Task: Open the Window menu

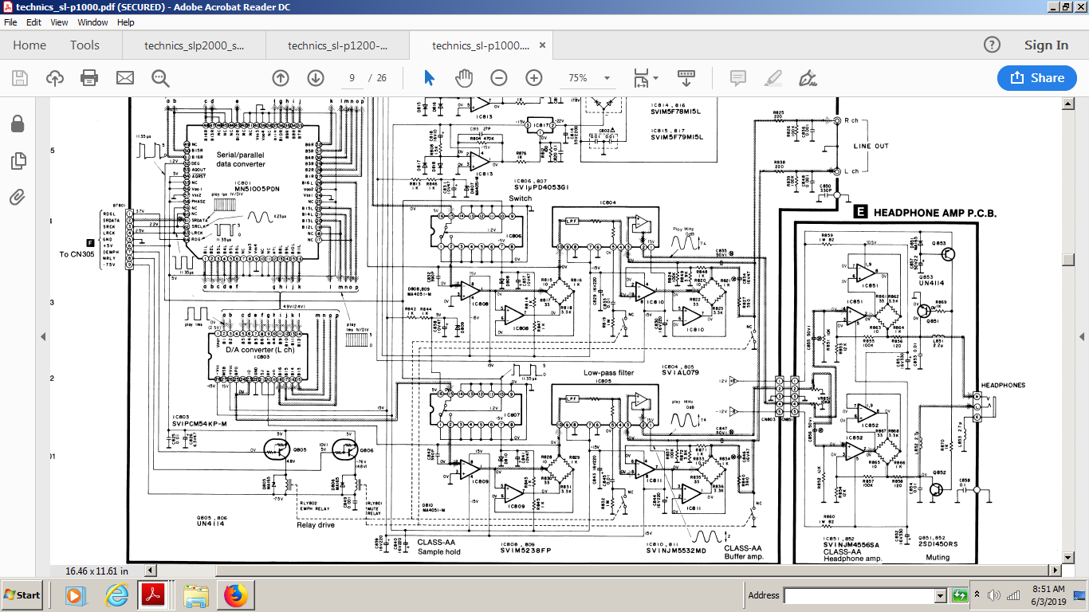Action: point(93,23)
